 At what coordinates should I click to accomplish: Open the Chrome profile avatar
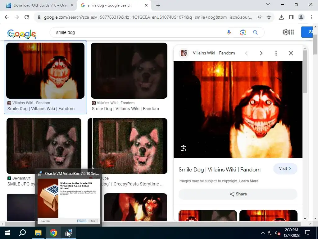[301, 17]
